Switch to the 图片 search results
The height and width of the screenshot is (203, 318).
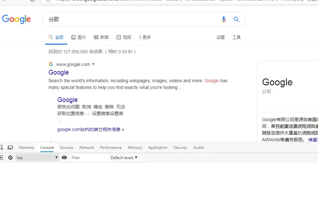tap(79, 37)
